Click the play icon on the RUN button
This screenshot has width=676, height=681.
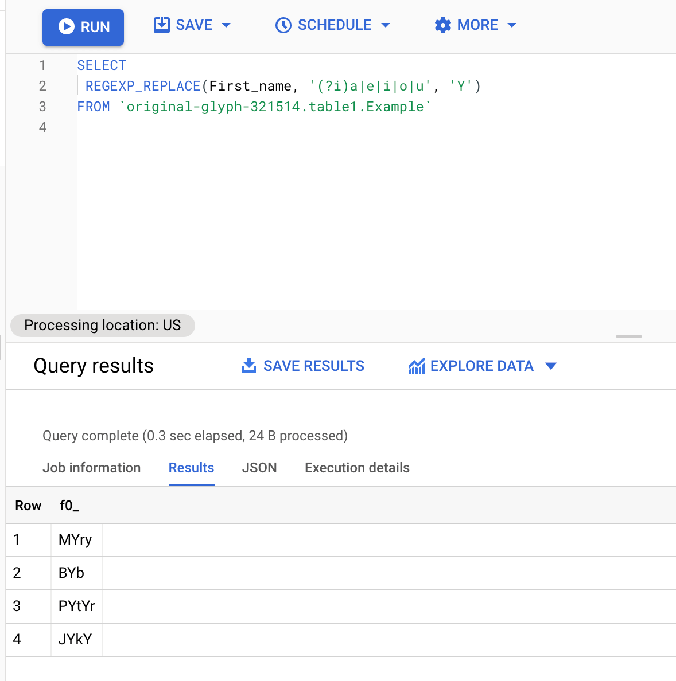click(x=67, y=26)
